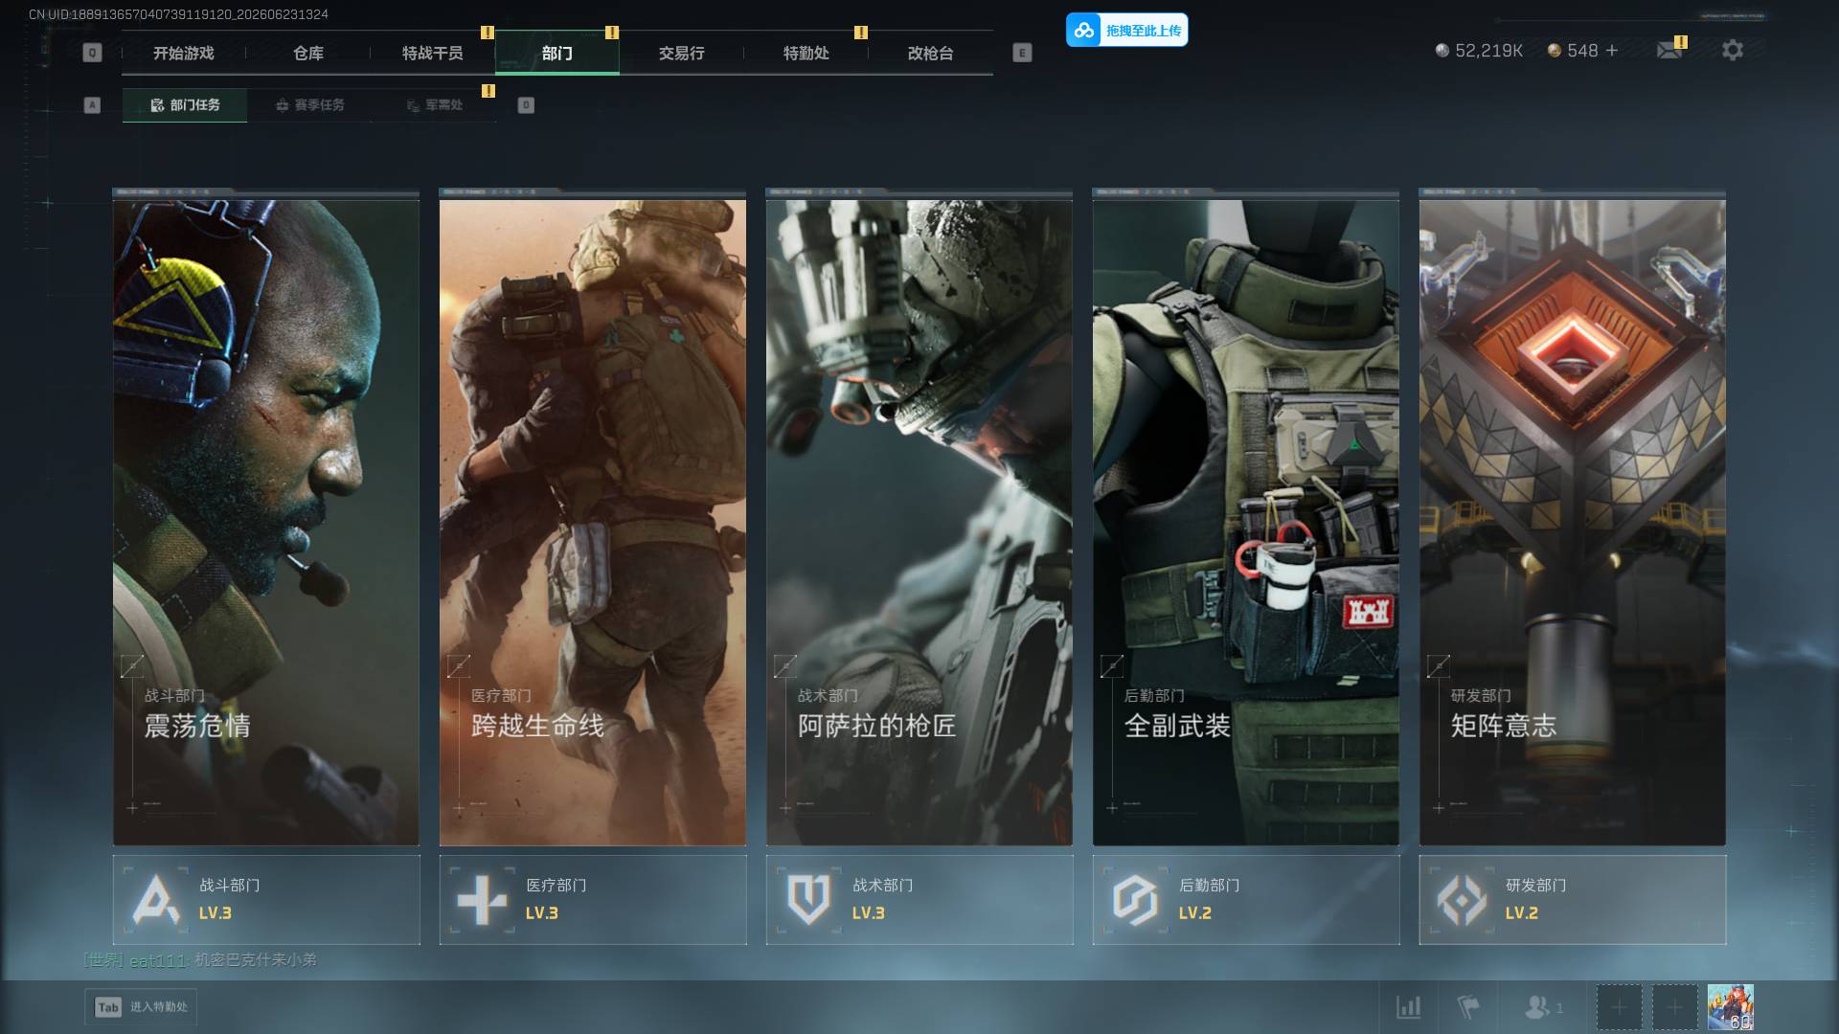Screen dimensions: 1839x1034
Task: Click the player avatar at bottom right
Action: tap(1730, 1007)
